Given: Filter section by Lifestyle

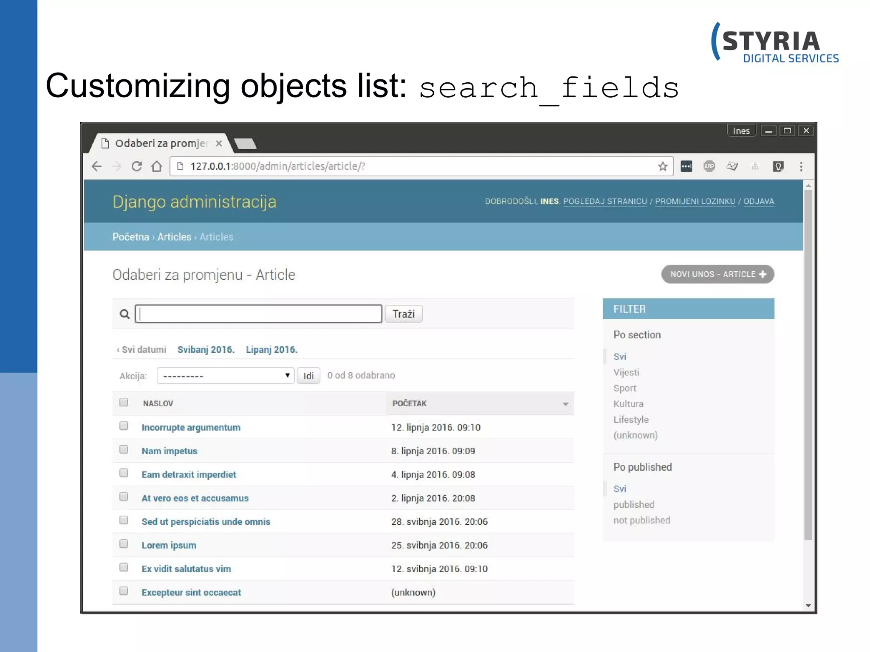Looking at the screenshot, I should pos(631,420).
